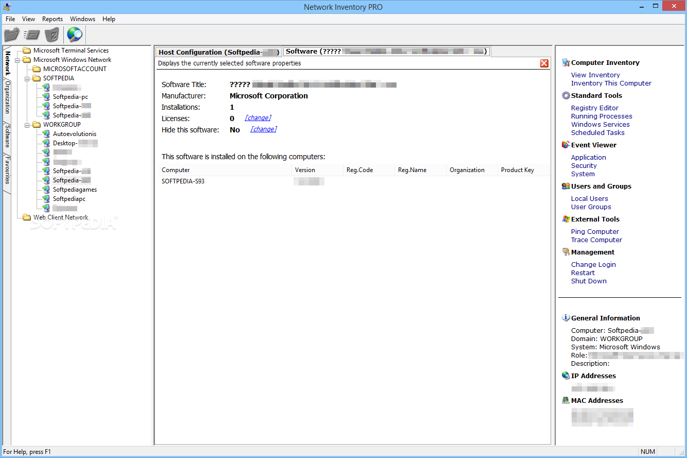Viewport: 687px width, 458px height.
Task: Open the View menu
Action: [28, 19]
